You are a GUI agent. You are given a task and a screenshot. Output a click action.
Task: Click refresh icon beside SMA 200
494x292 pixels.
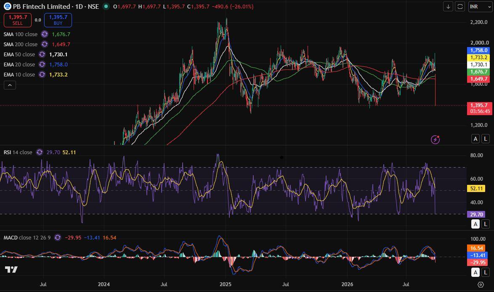45,45
